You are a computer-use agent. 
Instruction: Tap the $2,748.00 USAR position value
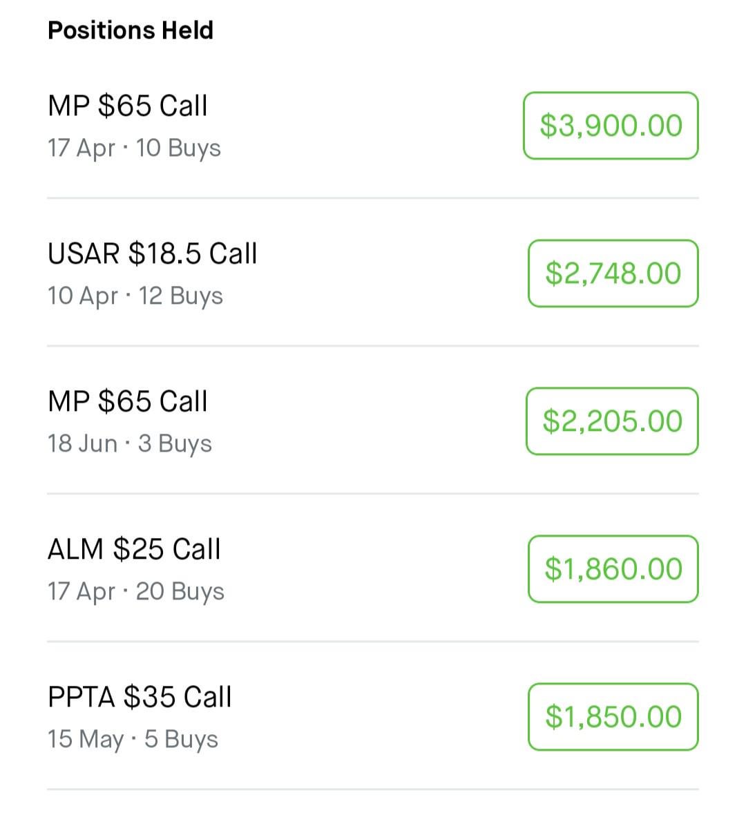click(613, 274)
